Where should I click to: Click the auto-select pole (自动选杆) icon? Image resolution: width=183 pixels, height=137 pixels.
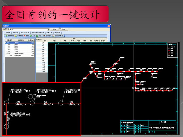pyautogui.click(x=44, y=36)
